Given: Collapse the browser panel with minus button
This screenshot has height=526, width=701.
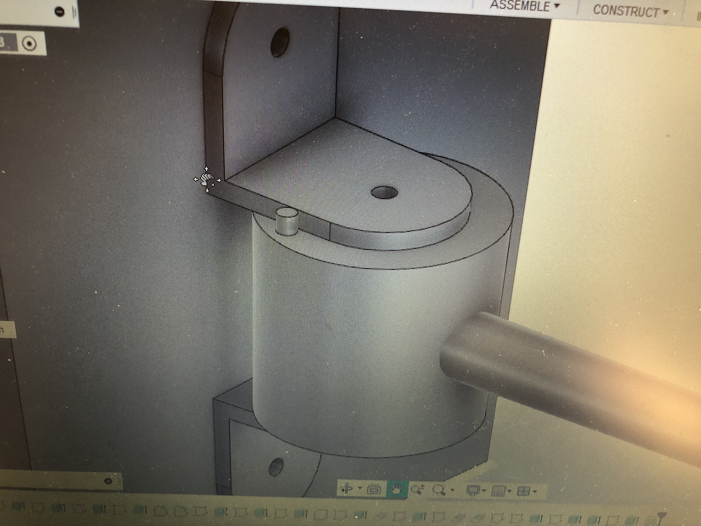Looking at the screenshot, I should pyautogui.click(x=60, y=11).
